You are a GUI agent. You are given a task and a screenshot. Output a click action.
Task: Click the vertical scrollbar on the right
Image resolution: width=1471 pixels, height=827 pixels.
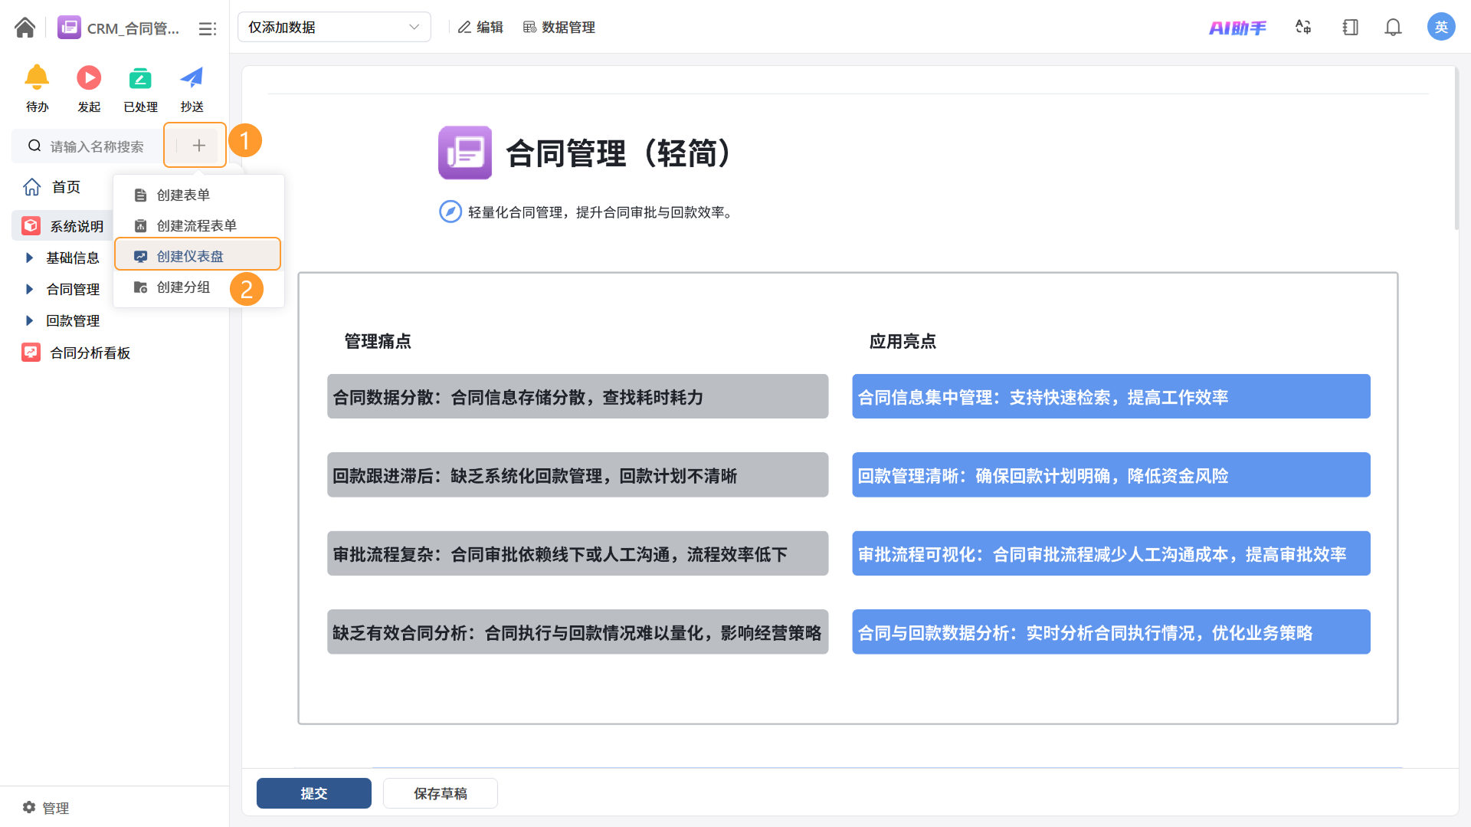(x=1456, y=148)
